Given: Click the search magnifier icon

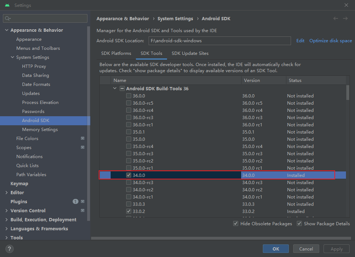Looking at the screenshot, I should [x=8, y=18].
